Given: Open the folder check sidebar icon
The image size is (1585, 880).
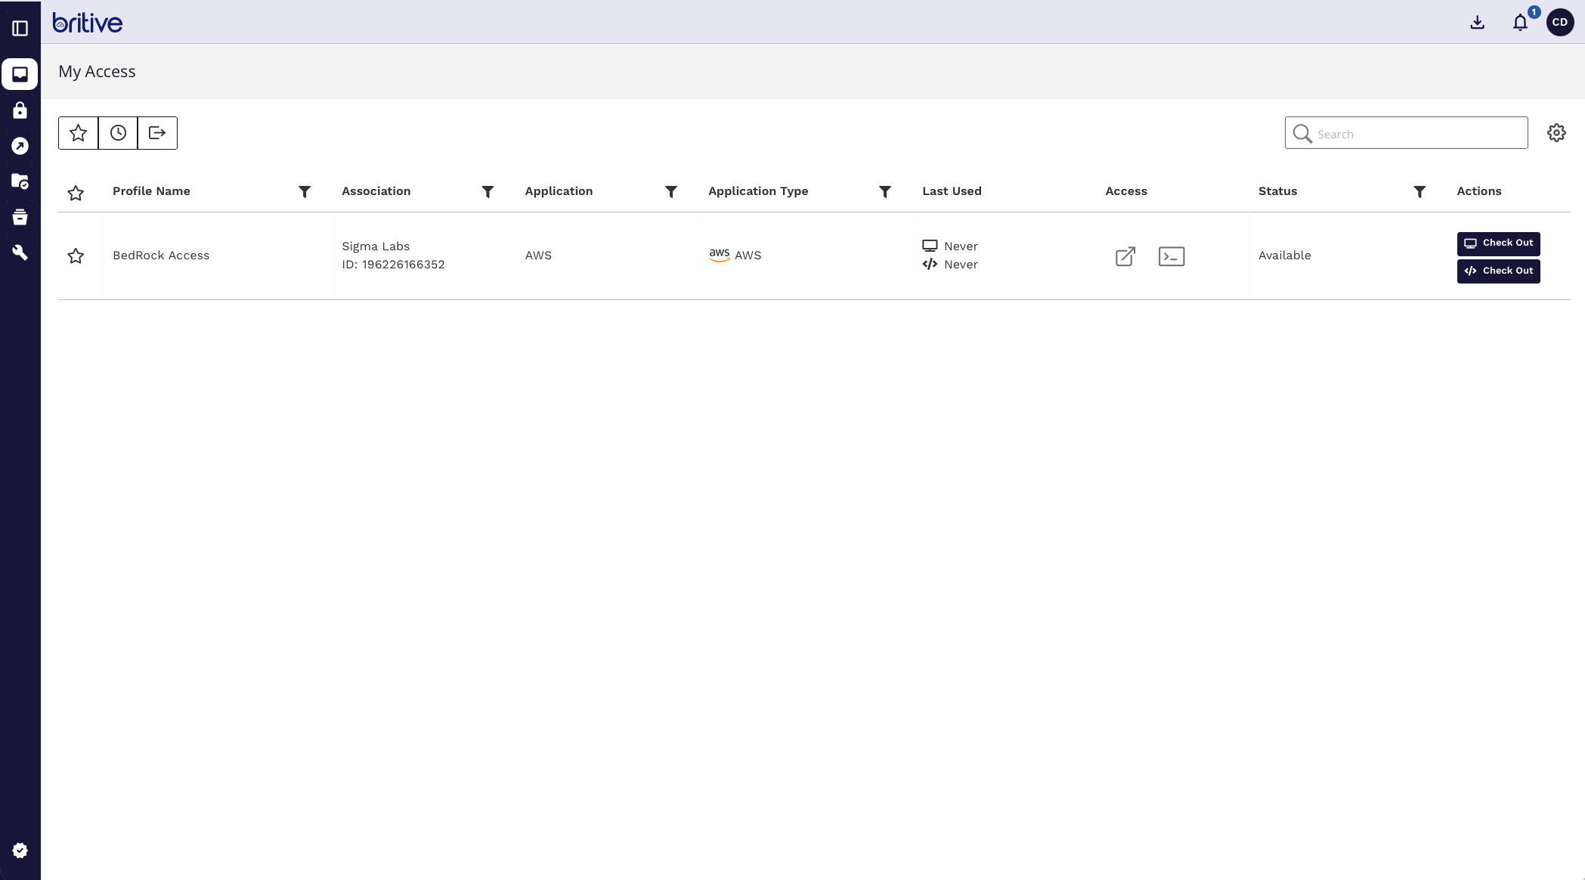Looking at the screenshot, I should (x=20, y=181).
